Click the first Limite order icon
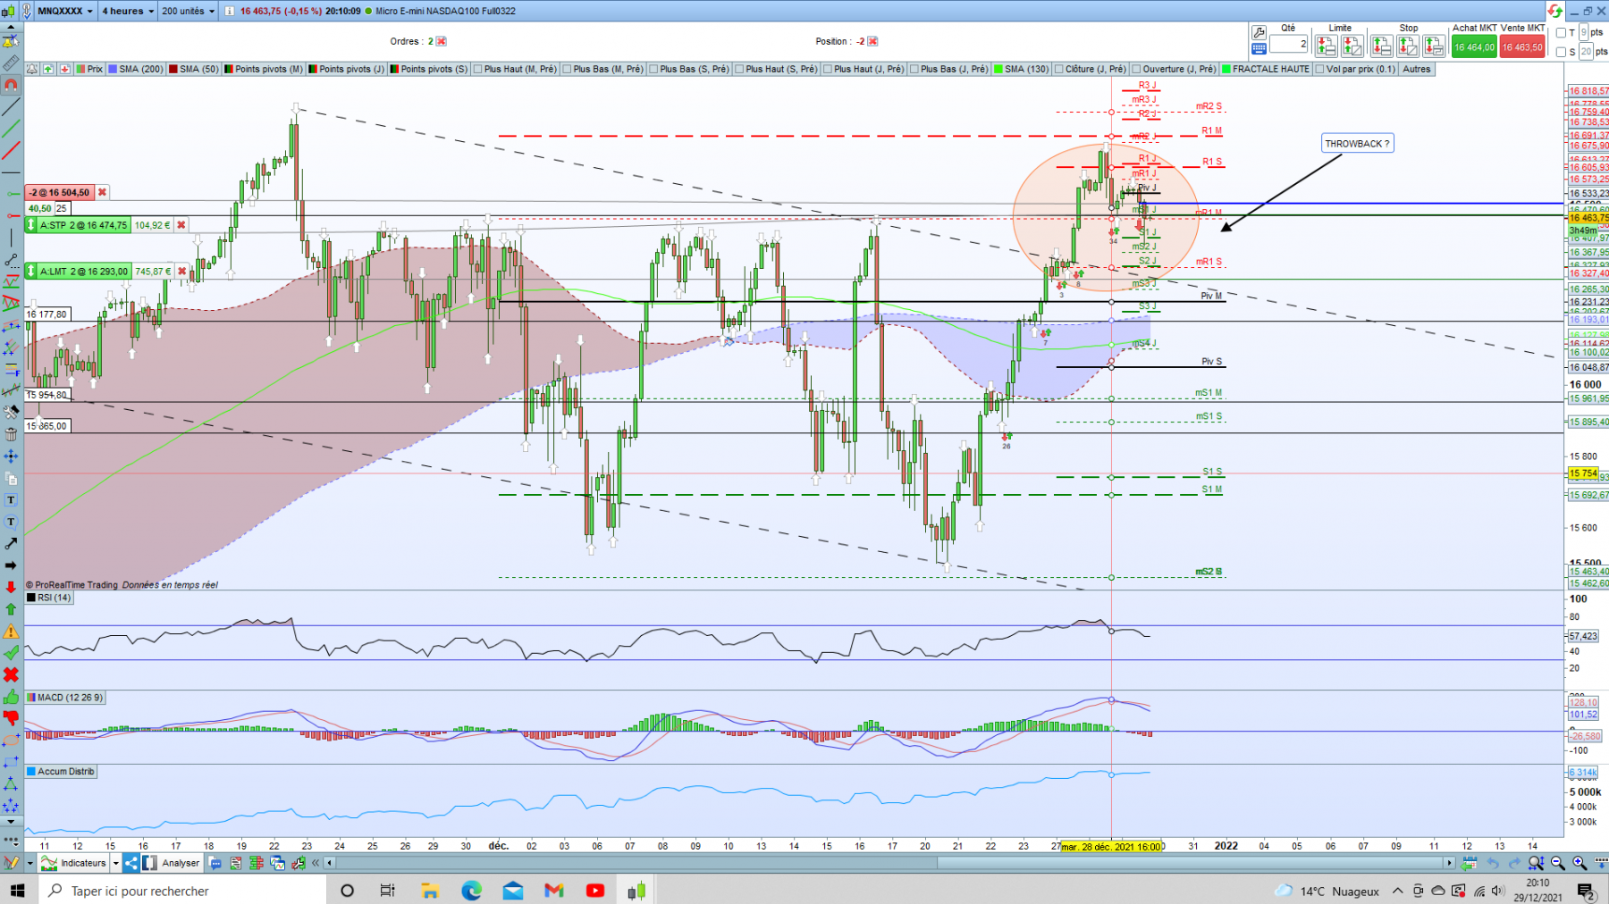Viewport: 1609px width, 904px height. [1327, 46]
